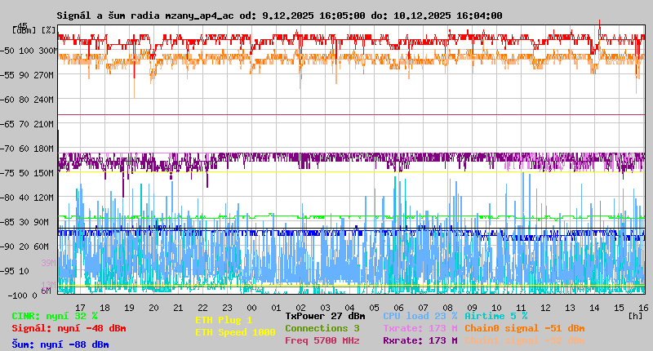Viewport: 653px width, 351px height.
Task: Click the [h] unit label on time axis
Action: (635, 314)
